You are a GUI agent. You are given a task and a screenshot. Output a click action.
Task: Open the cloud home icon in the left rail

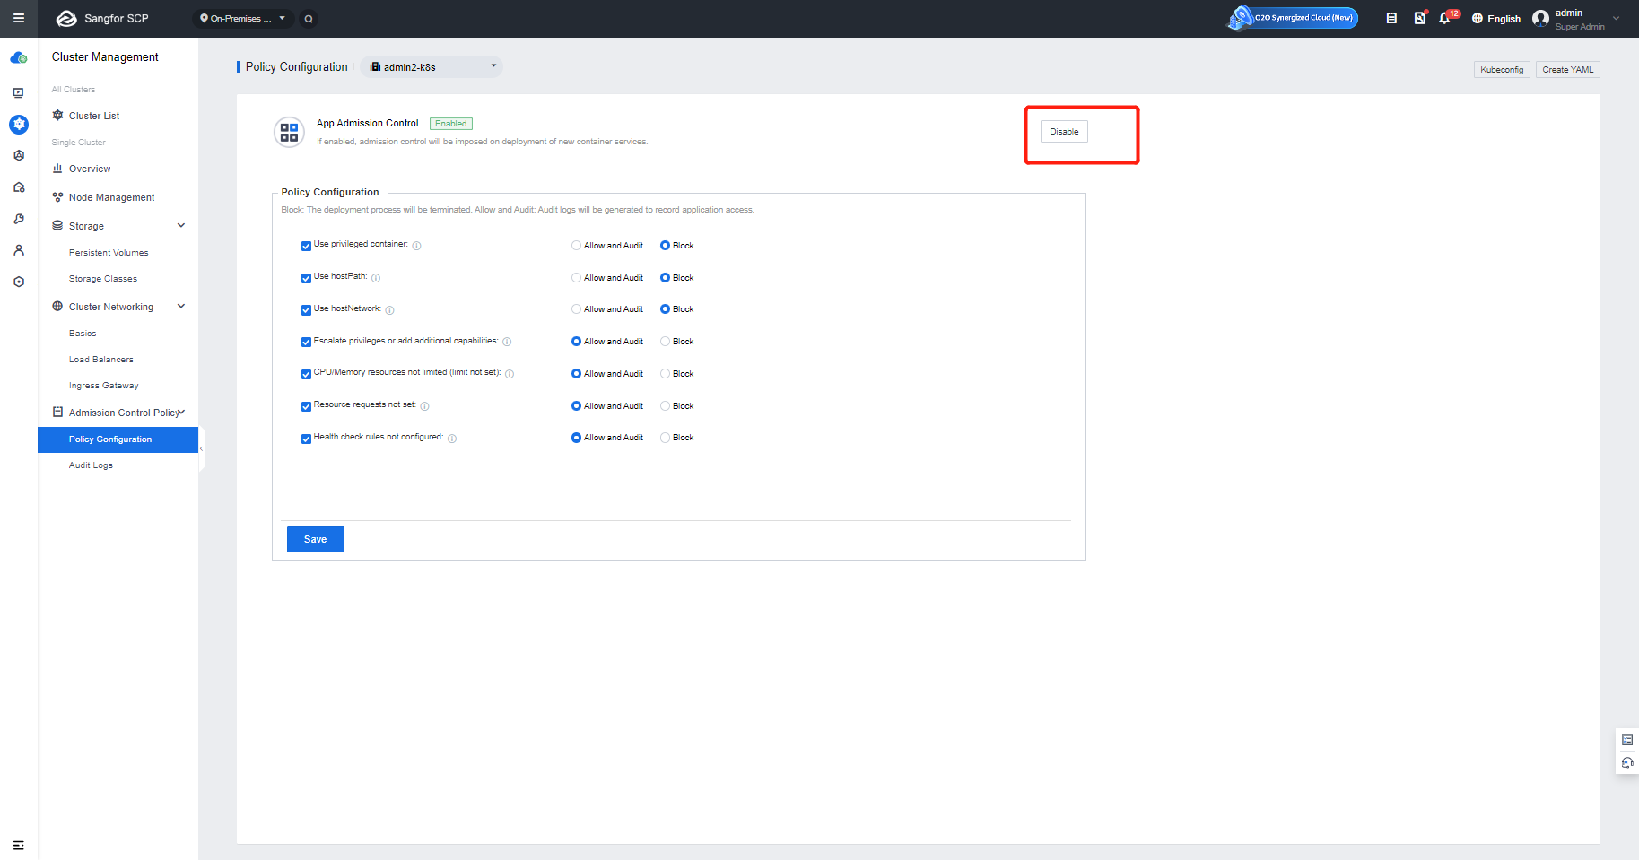(19, 58)
